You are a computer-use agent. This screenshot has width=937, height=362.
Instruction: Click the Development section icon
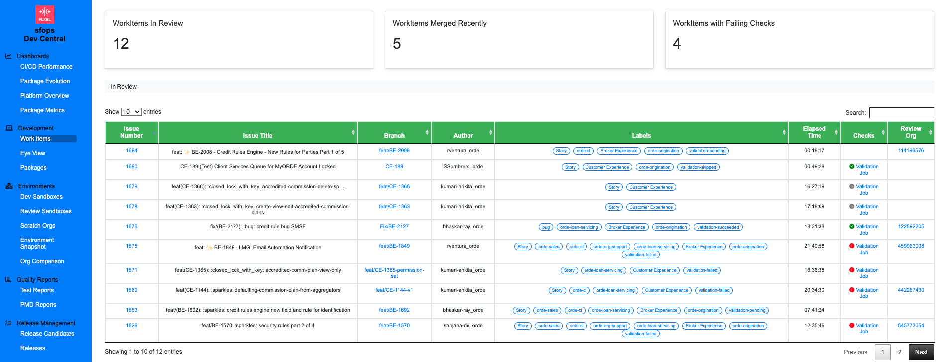pos(9,128)
